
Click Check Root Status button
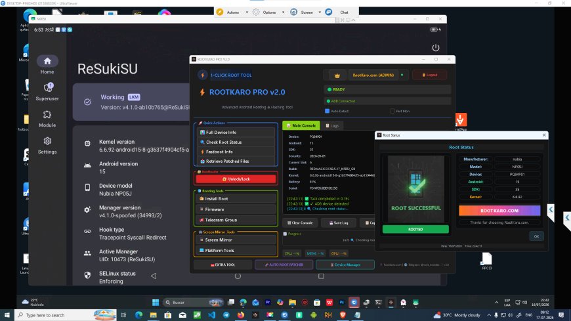click(x=236, y=142)
